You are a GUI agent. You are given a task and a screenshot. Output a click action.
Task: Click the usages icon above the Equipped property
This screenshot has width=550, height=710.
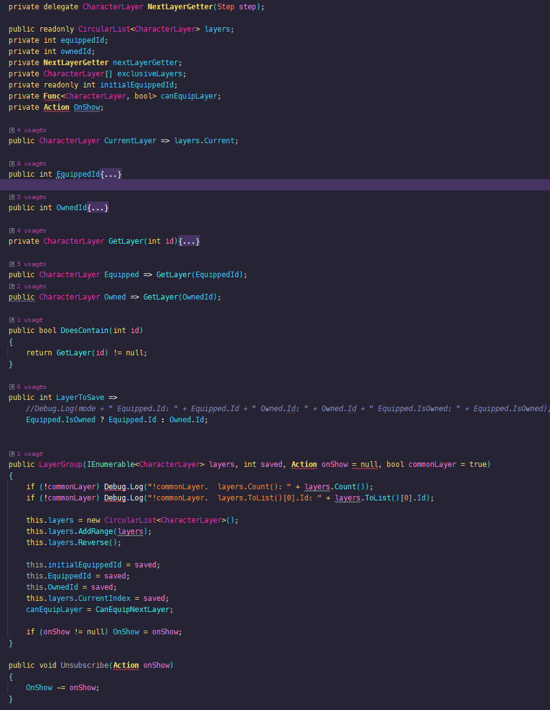click(12, 264)
